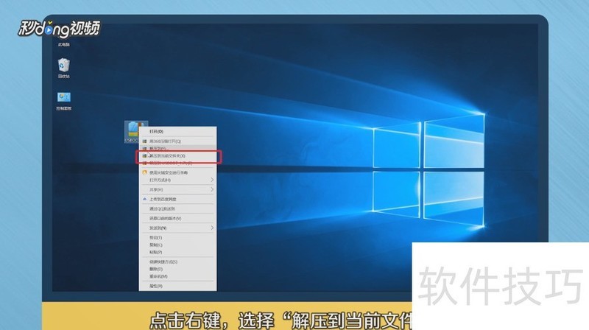
Task: Choose 复制(C) in the context menu
Action: click(177, 245)
